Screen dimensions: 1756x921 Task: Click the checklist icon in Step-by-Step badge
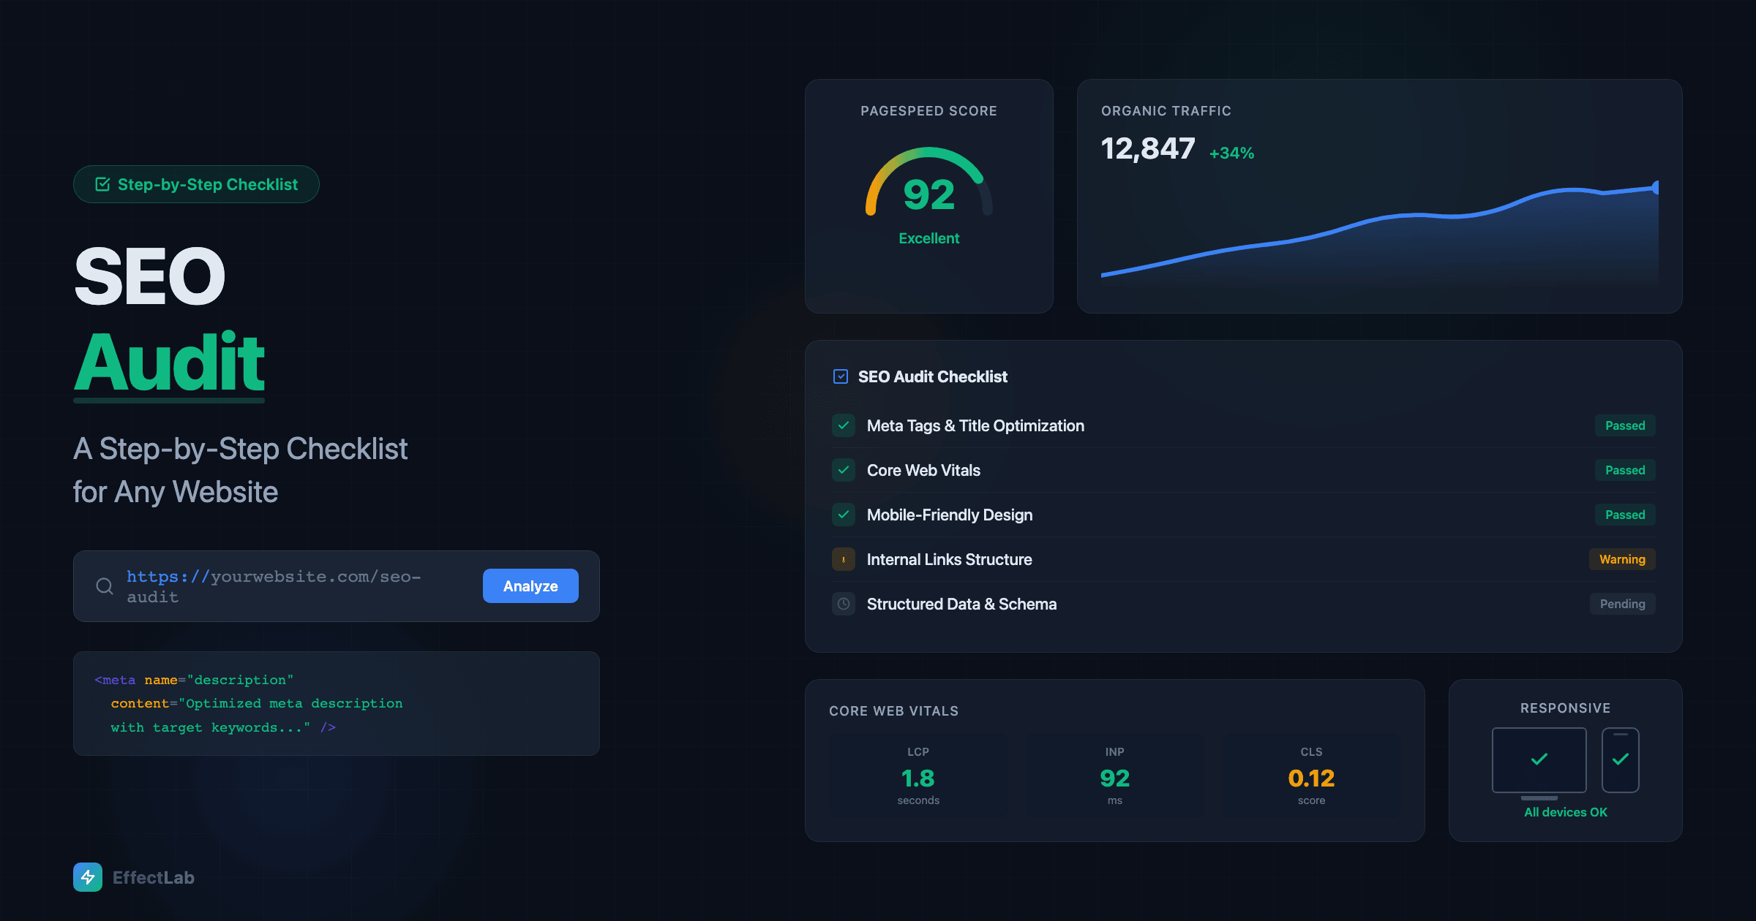(103, 184)
